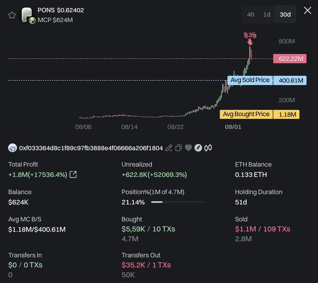Click the wallet avatar icon

pos(12,148)
